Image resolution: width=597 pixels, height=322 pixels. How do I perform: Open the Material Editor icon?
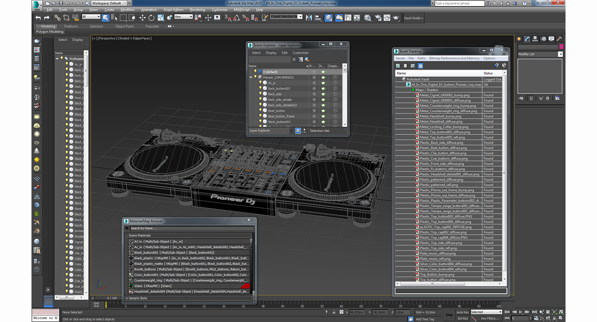click(367, 18)
